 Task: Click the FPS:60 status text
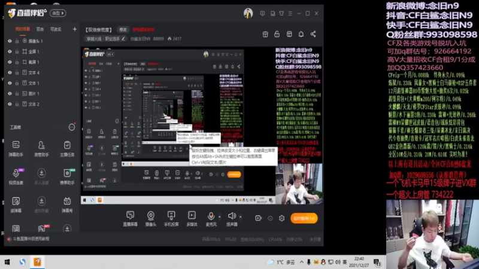coord(231,240)
